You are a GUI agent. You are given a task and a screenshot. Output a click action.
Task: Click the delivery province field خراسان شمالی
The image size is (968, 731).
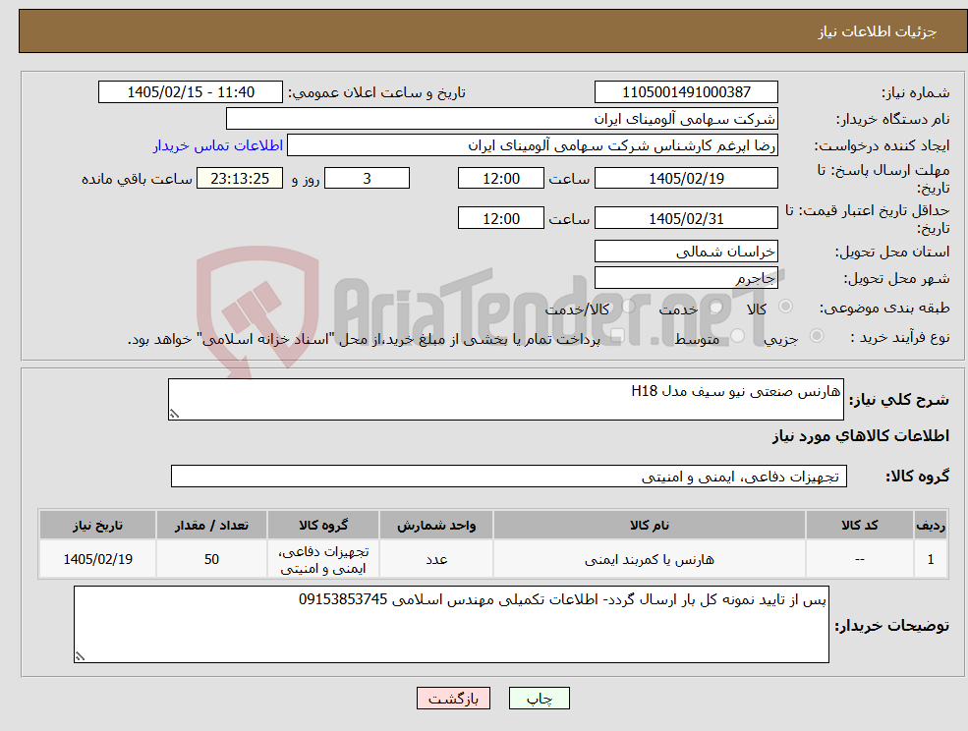(x=686, y=252)
